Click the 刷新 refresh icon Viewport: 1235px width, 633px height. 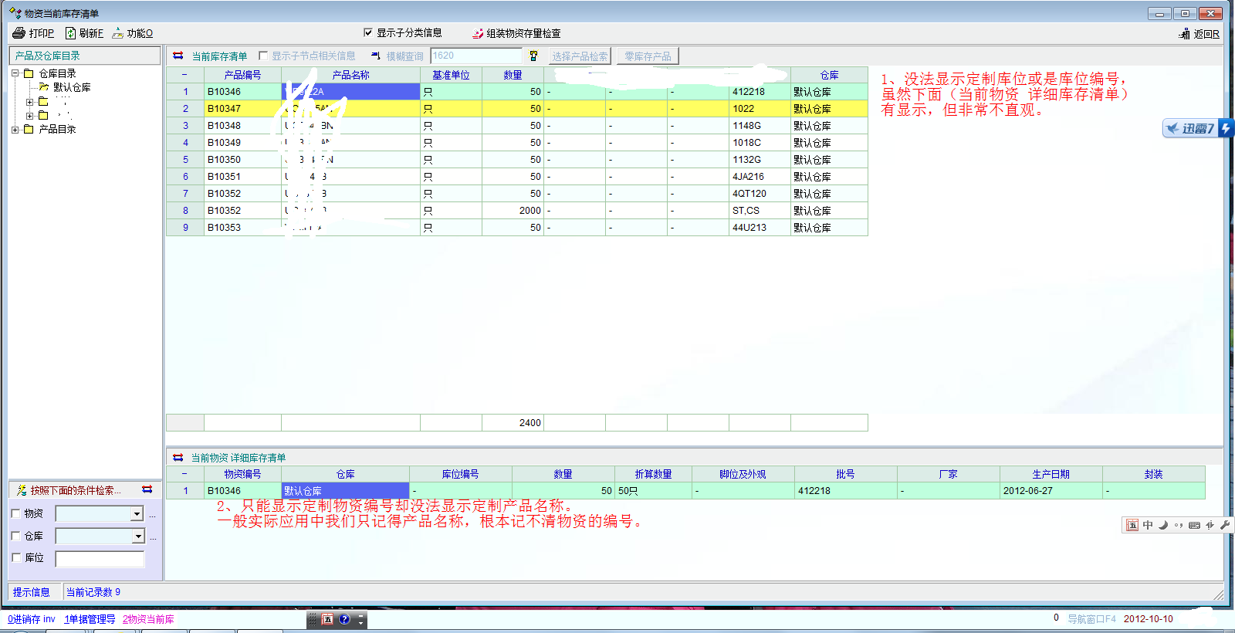tap(71, 33)
